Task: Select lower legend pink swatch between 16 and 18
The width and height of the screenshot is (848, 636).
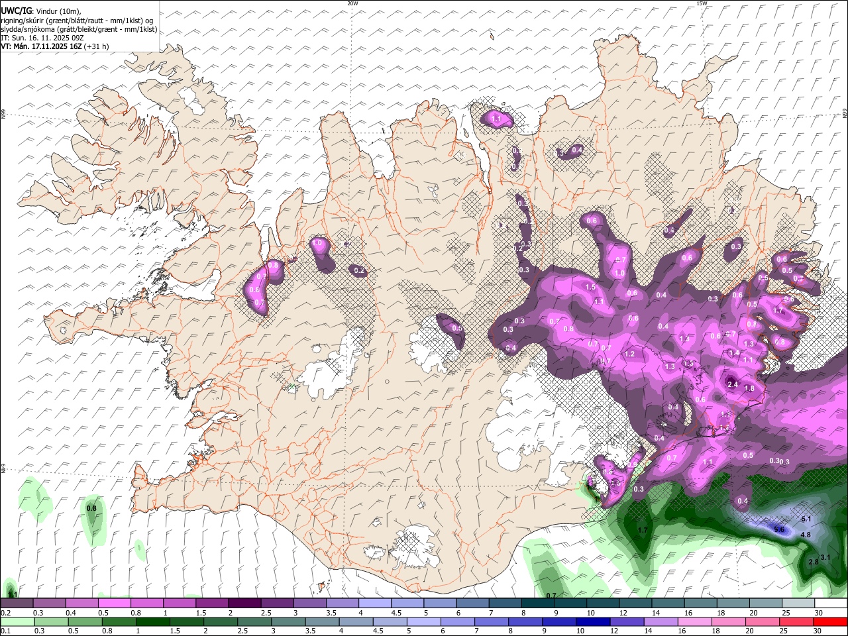Action: [695, 621]
